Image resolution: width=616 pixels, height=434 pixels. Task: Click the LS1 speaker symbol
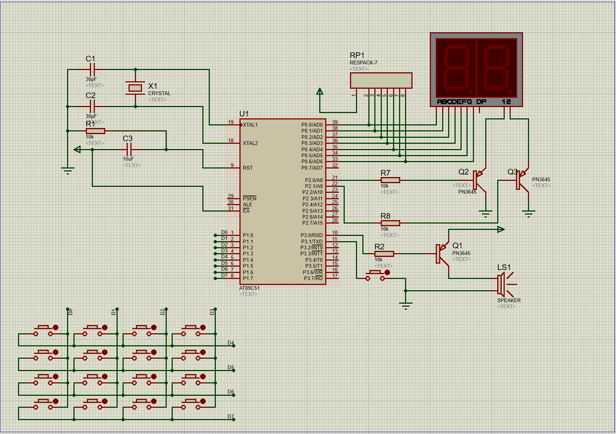506,285
